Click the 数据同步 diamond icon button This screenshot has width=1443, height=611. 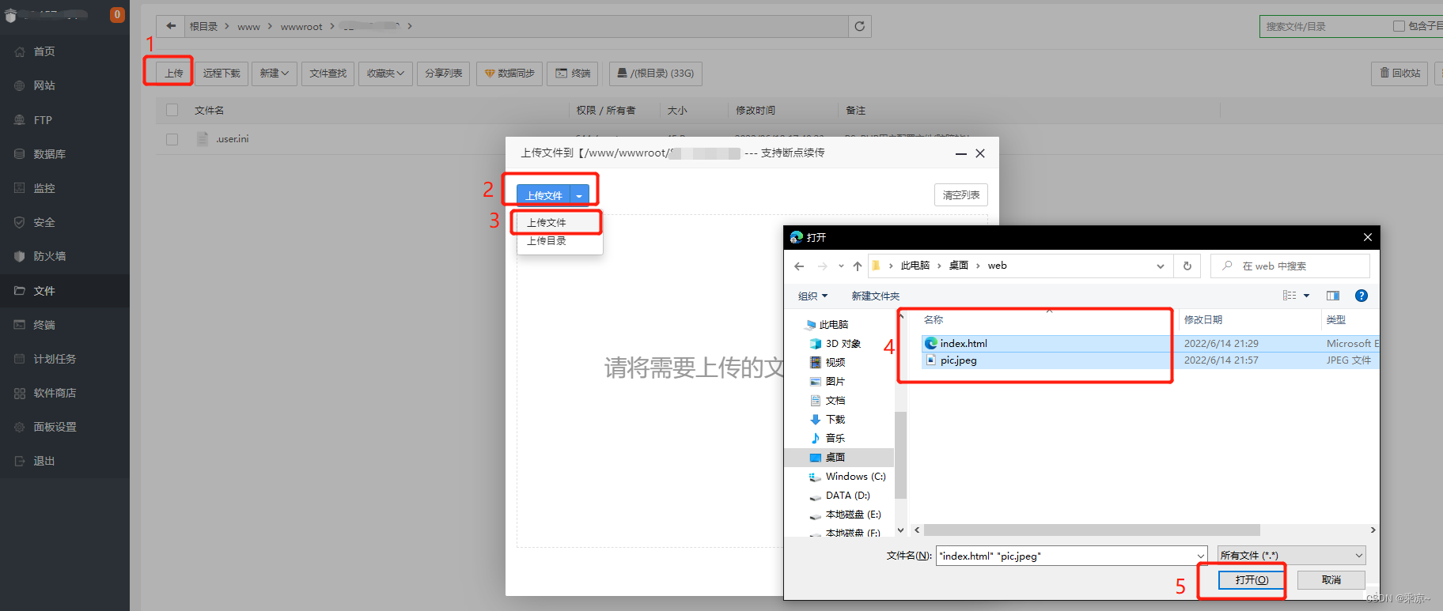pos(509,74)
